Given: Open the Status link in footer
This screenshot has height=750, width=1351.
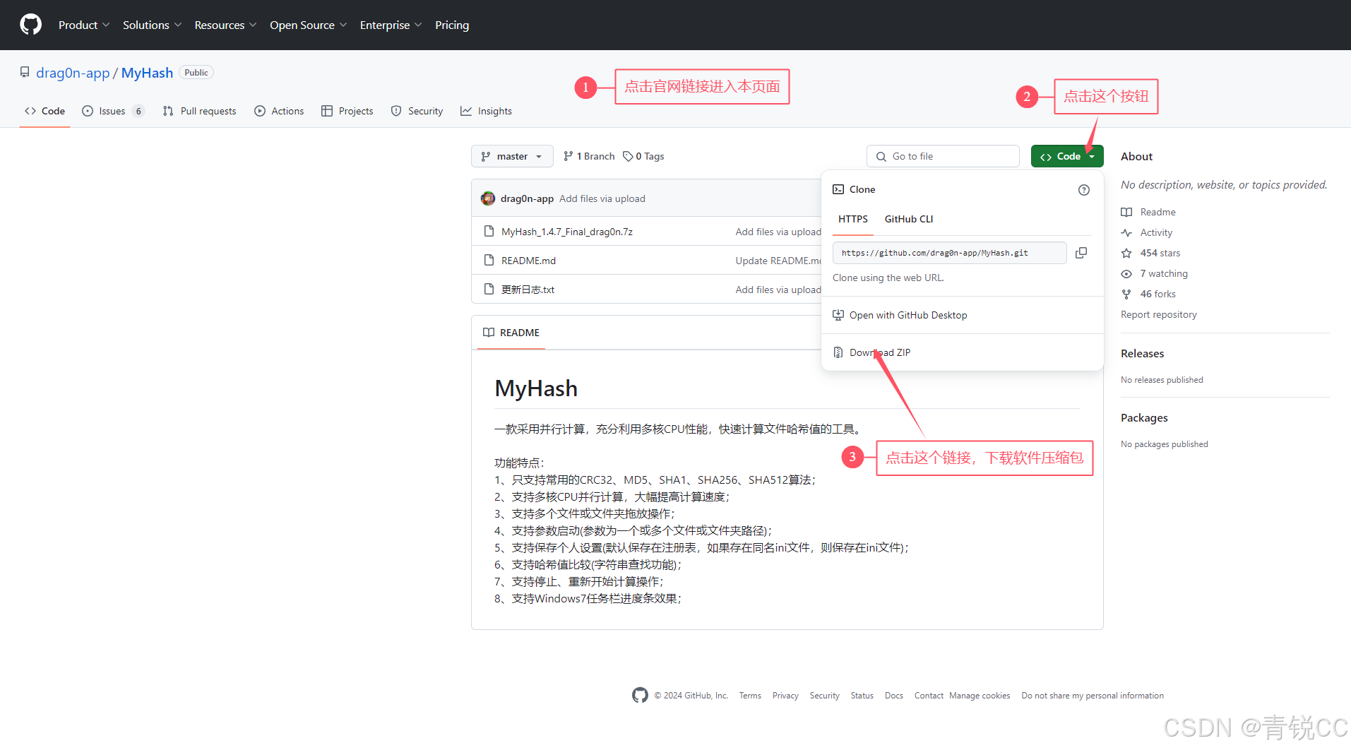Looking at the screenshot, I should (862, 696).
